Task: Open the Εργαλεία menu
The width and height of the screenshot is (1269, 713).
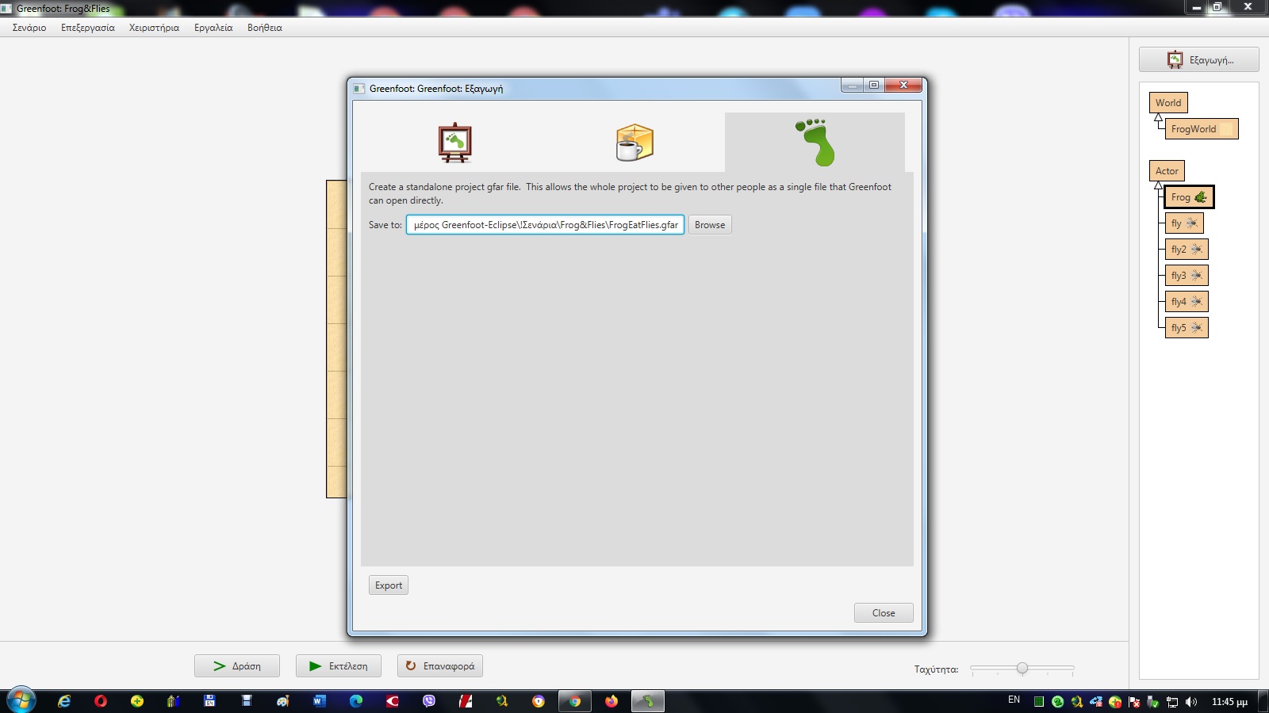Action: (x=213, y=28)
